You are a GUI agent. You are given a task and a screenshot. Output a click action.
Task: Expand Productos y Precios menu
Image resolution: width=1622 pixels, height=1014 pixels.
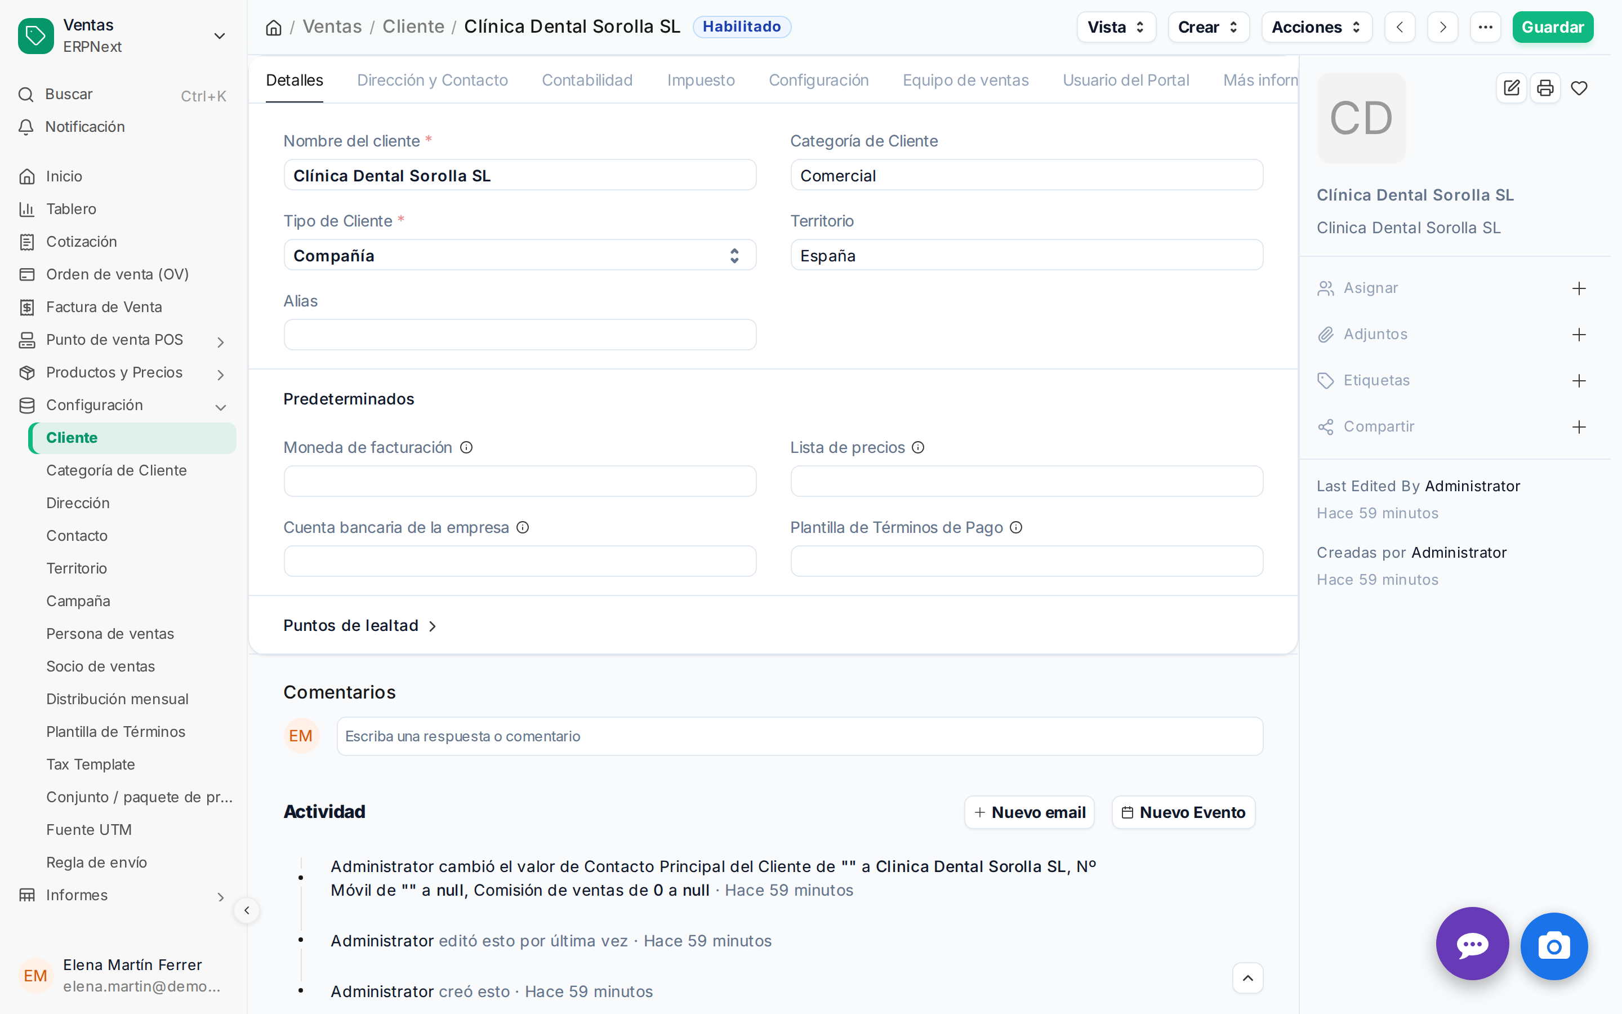221,375
